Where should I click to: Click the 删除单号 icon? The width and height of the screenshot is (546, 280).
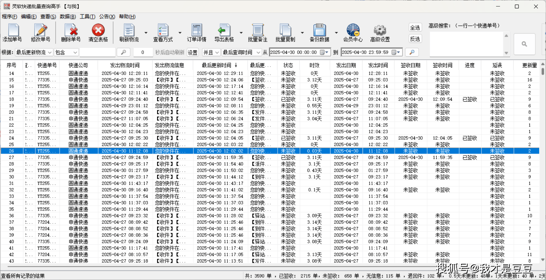[x=71, y=30]
